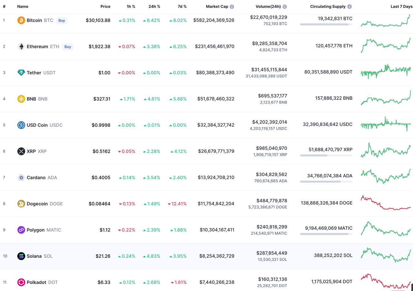Click the Bitcoin coin logo icon
The width and height of the screenshot is (413, 291).
click(21, 20)
